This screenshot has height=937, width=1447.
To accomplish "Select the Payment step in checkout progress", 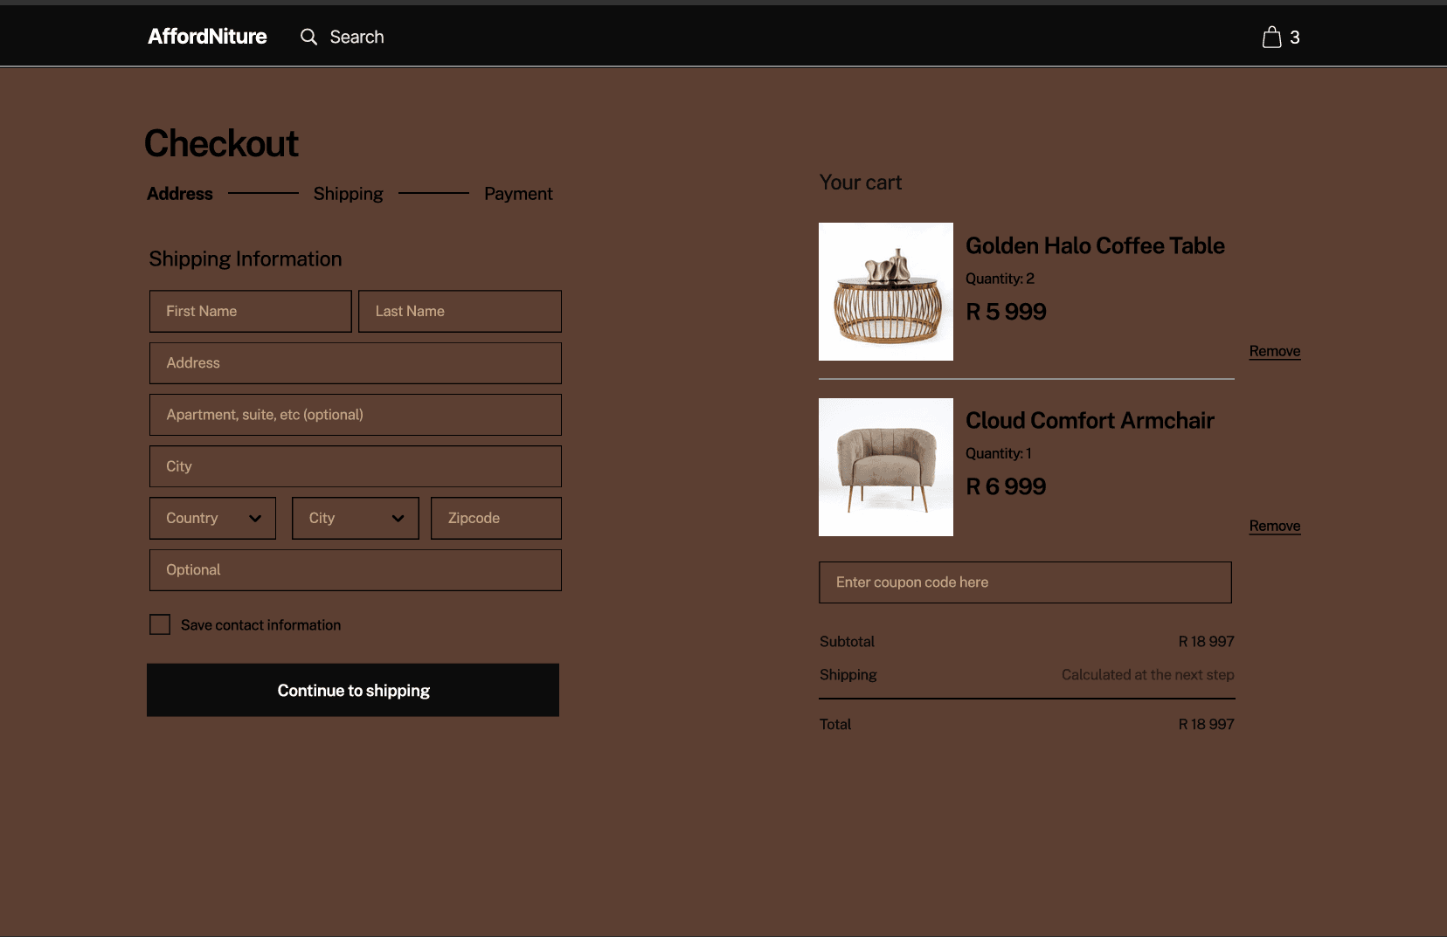I will pos(517,193).
